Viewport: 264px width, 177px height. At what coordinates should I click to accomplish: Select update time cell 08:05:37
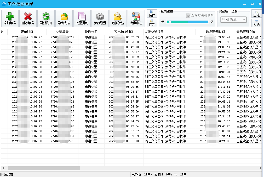point(215,72)
